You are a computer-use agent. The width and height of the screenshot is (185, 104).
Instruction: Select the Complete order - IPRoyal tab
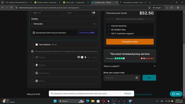pos(103,2)
